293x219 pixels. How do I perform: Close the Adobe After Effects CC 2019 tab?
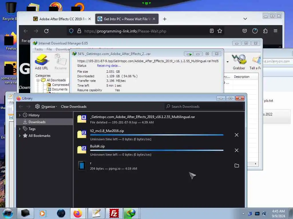90,19
